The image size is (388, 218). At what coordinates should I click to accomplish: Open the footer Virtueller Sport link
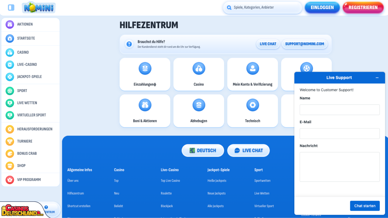264,206
